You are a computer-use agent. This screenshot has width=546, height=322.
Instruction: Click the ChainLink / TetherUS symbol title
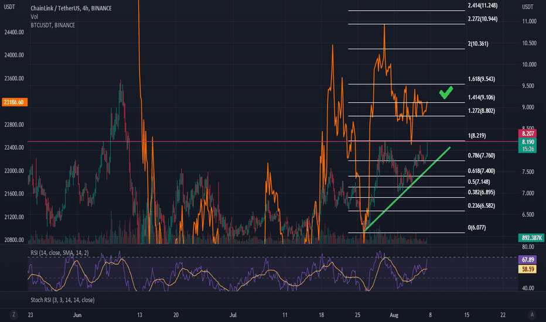(71, 8)
